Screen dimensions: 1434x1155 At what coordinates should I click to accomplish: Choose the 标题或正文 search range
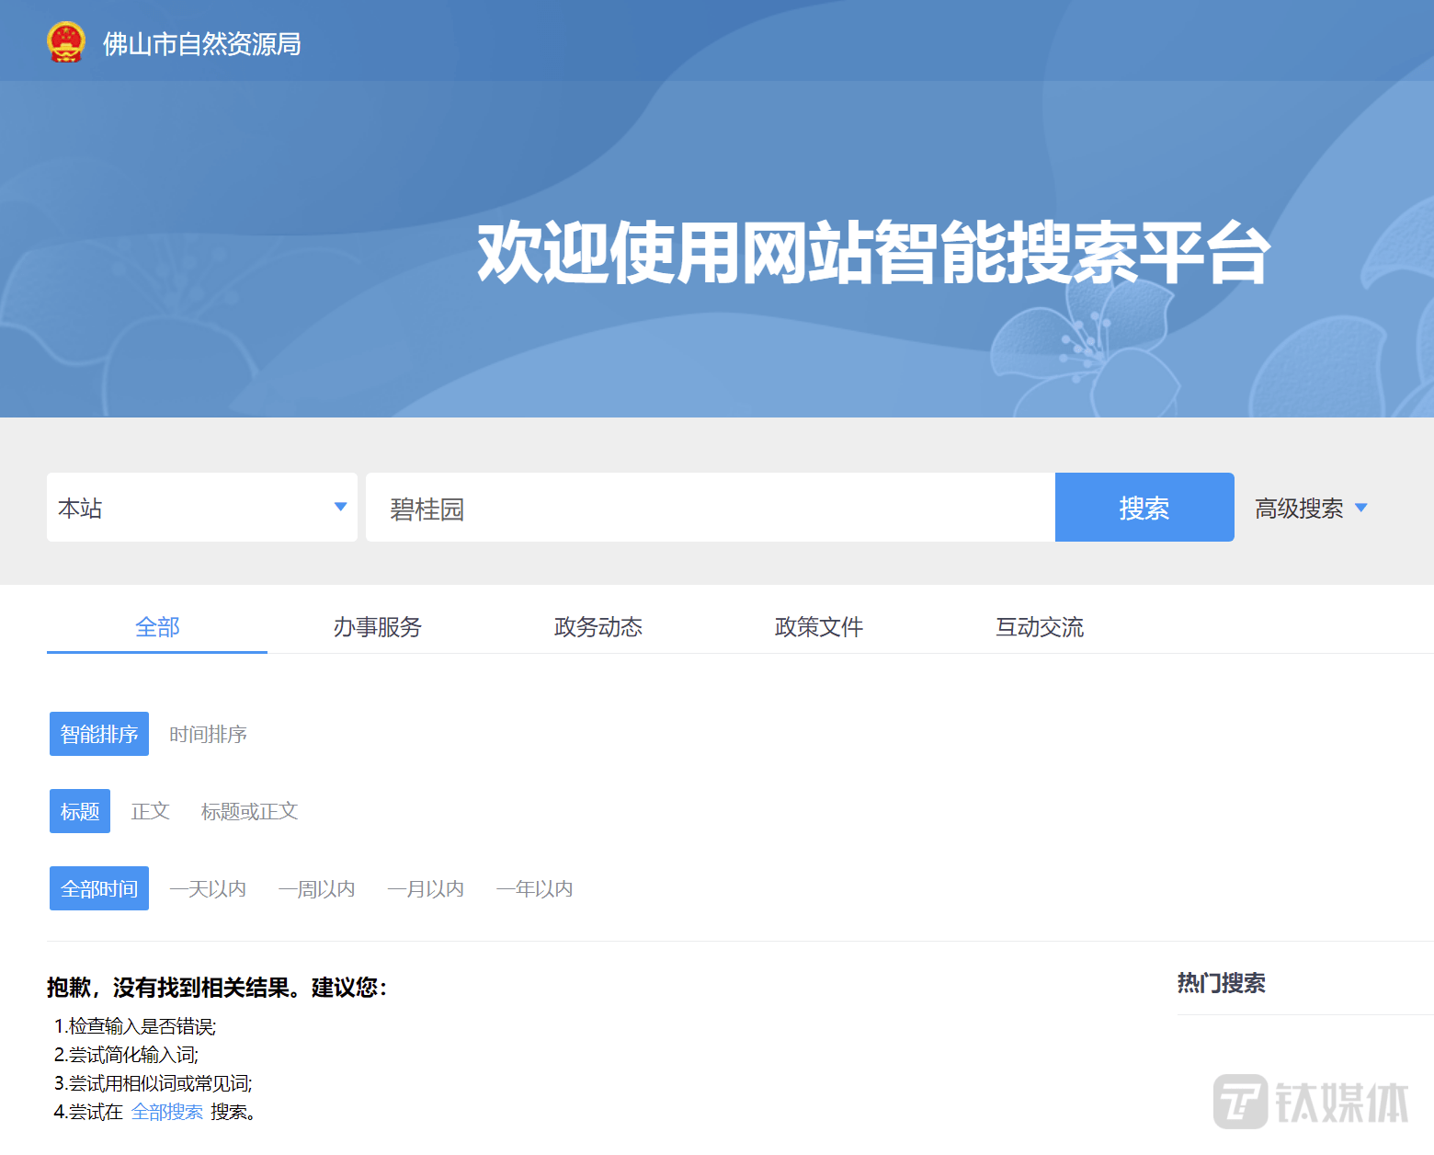250,811
